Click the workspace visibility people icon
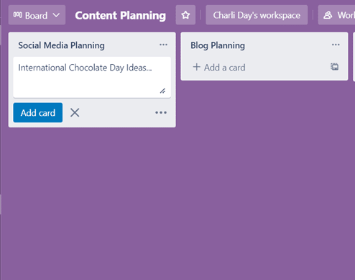 click(328, 15)
